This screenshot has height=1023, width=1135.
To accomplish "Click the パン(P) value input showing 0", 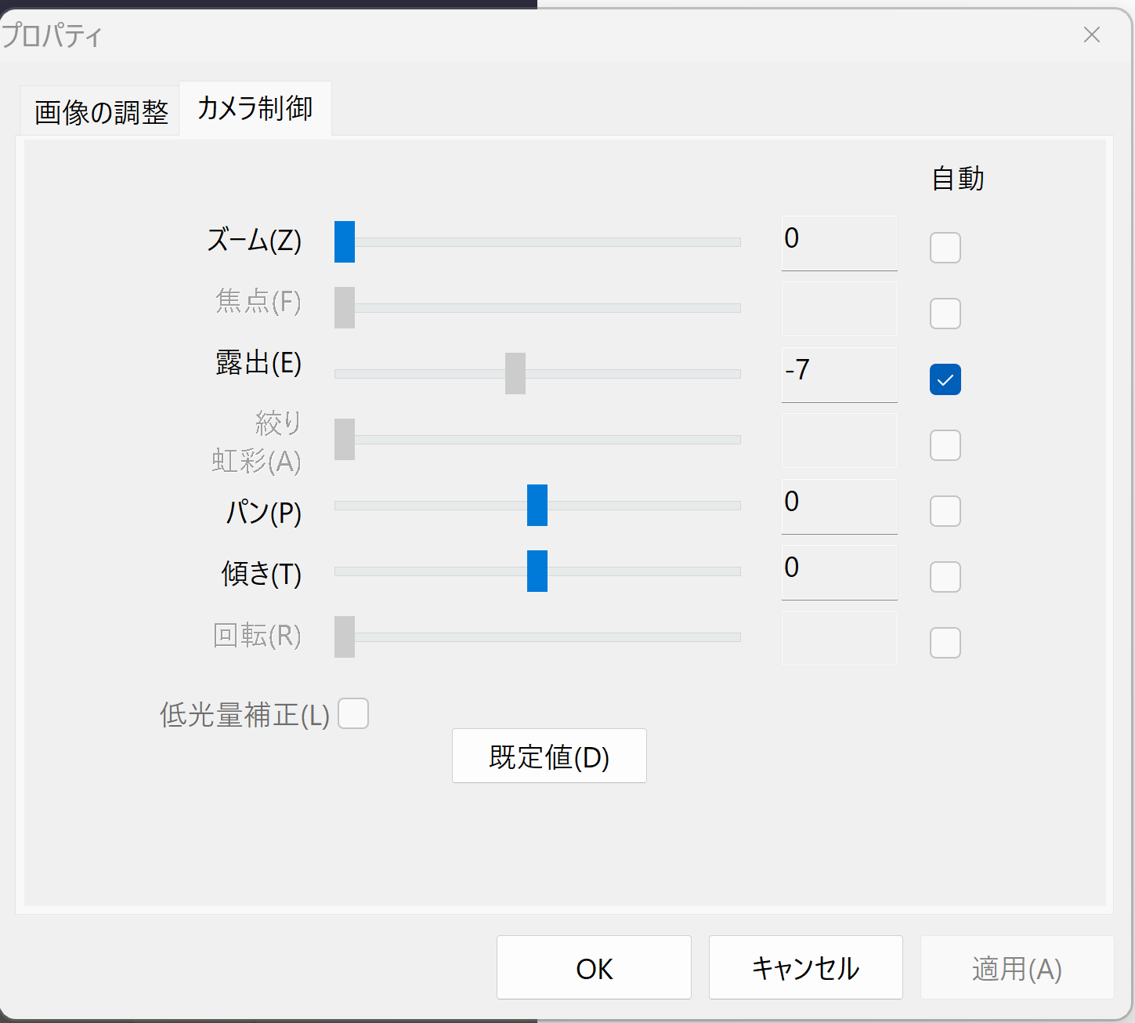I will point(839,506).
